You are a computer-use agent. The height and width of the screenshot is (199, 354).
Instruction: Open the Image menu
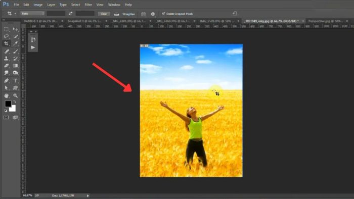(38, 5)
